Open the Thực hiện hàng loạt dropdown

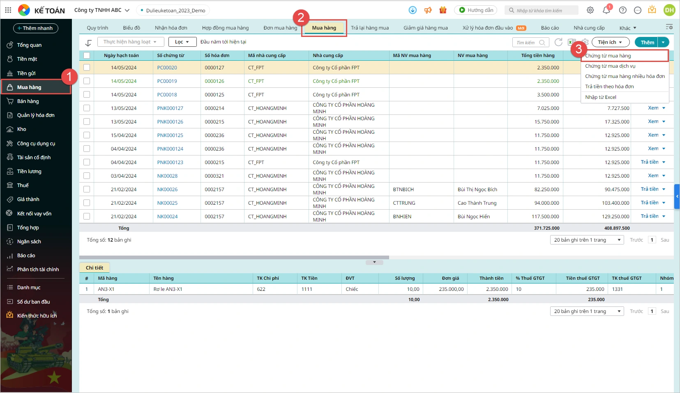pyautogui.click(x=131, y=42)
